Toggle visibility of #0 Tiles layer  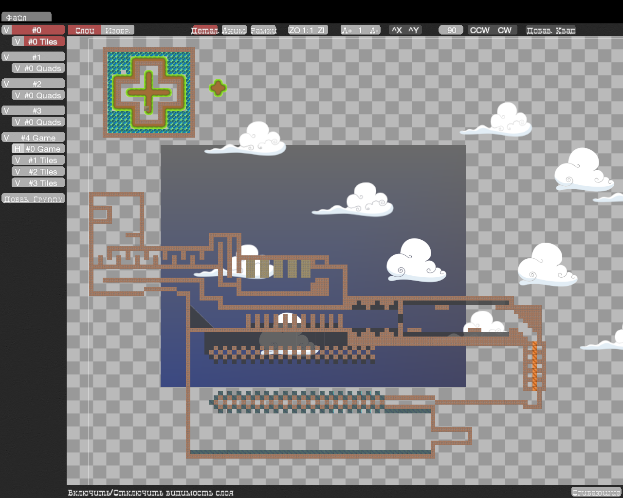click(x=18, y=42)
